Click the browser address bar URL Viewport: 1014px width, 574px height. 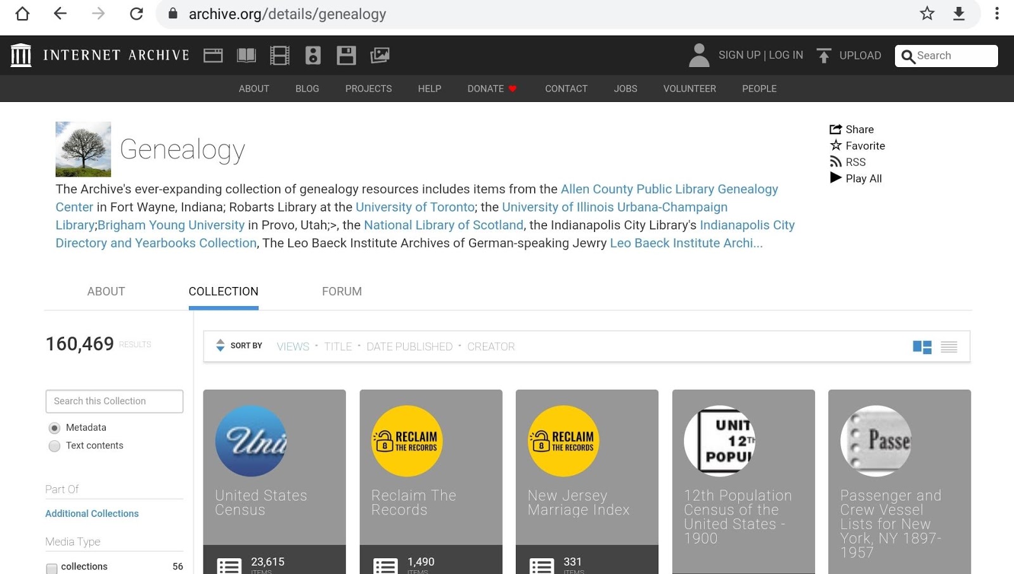[x=287, y=14]
